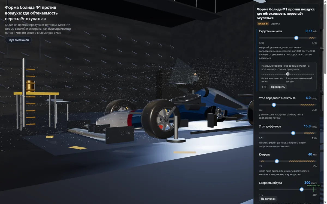Click the «Скорость обдува» slider handle

[x=302, y=190]
